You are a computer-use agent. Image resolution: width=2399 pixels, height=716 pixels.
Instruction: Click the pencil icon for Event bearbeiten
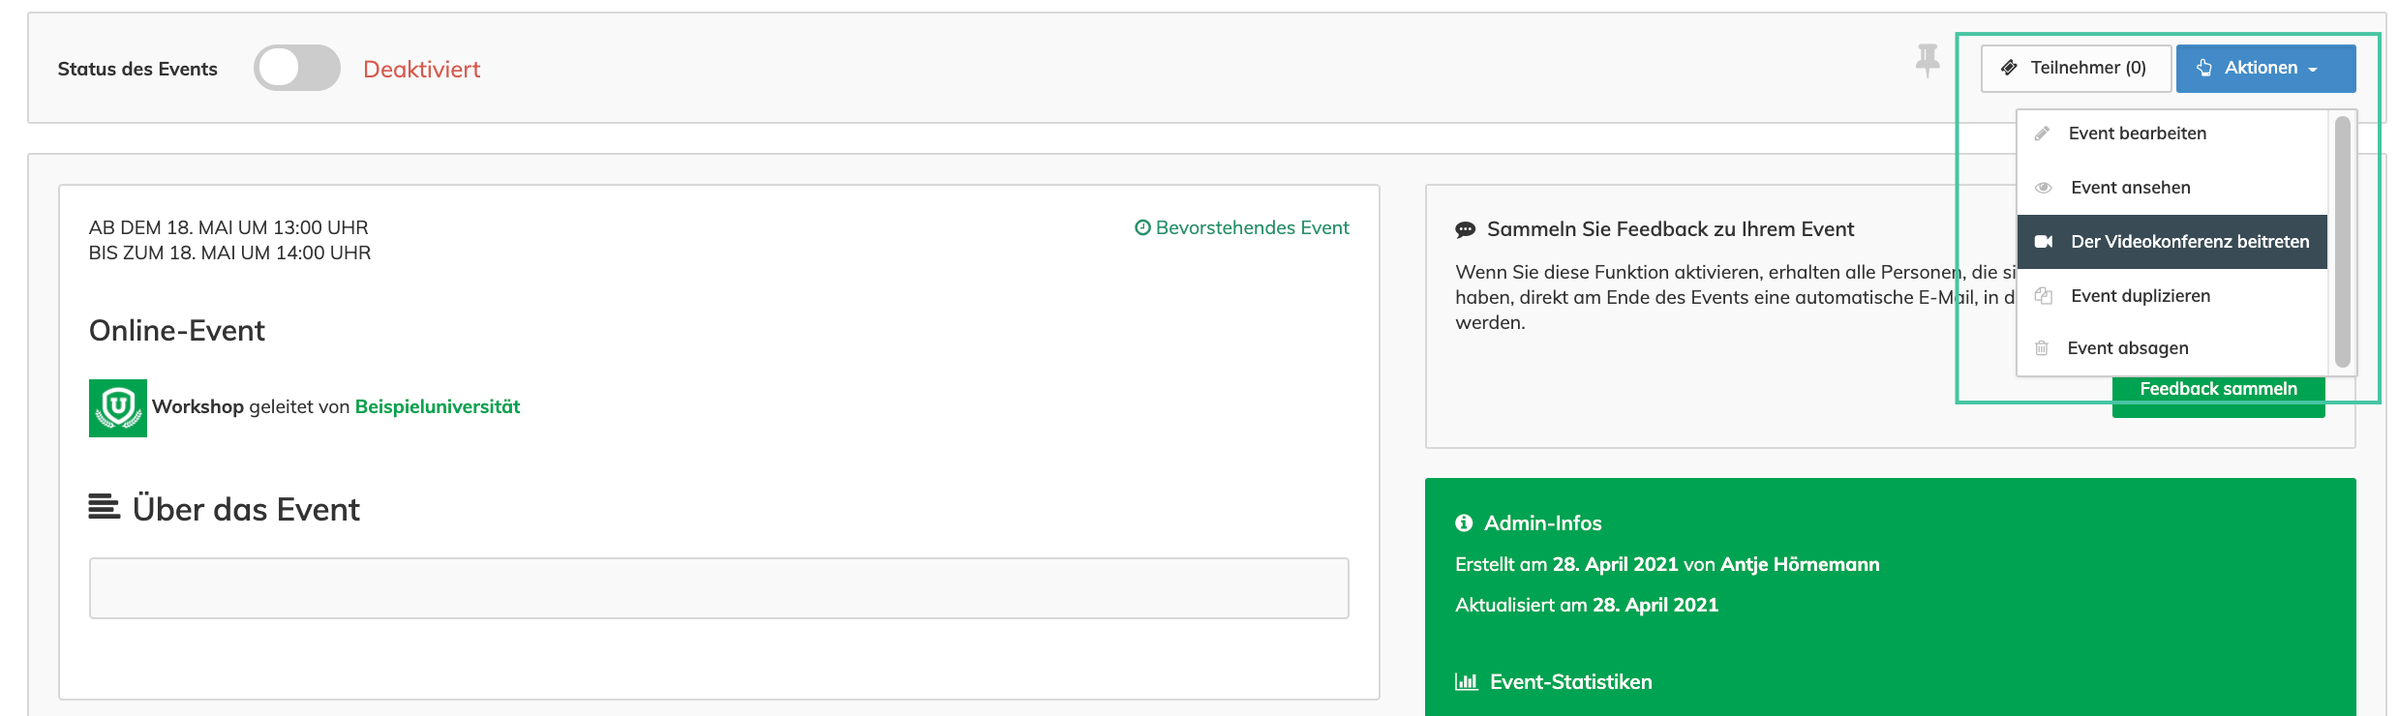click(x=2042, y=134)
